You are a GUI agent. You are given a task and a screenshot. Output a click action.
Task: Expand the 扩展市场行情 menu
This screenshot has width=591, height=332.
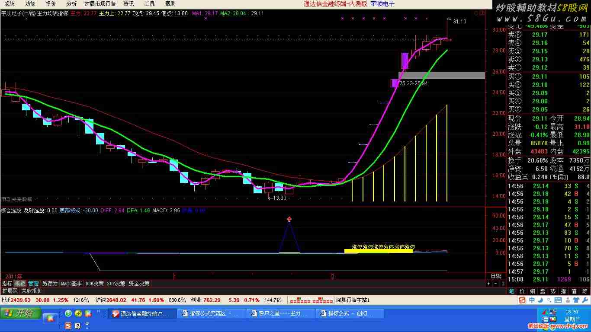(x=100, y=3)
